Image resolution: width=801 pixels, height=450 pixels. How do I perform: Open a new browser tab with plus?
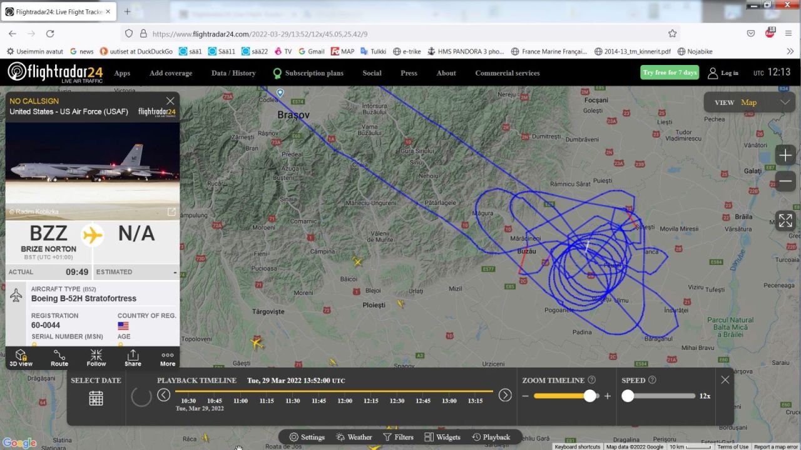[x=127, y=11]
